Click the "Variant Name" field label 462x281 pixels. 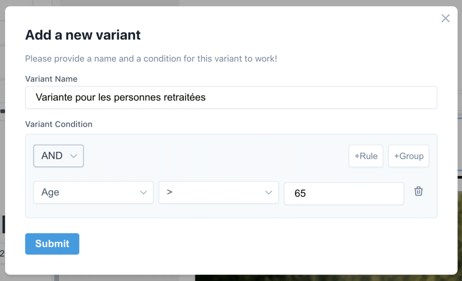click(51, 79)
